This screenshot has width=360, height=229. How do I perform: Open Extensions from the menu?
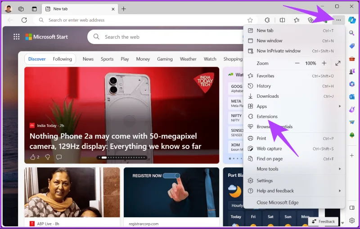pos(294,117)
